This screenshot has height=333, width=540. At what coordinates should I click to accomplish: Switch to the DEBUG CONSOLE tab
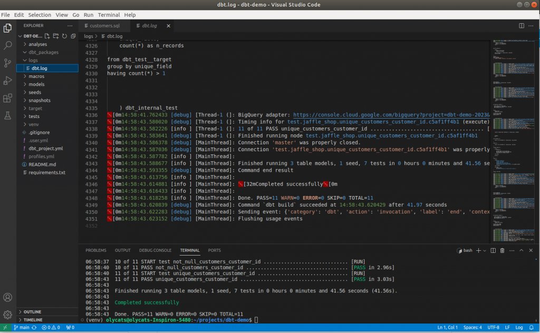point(155,250)
